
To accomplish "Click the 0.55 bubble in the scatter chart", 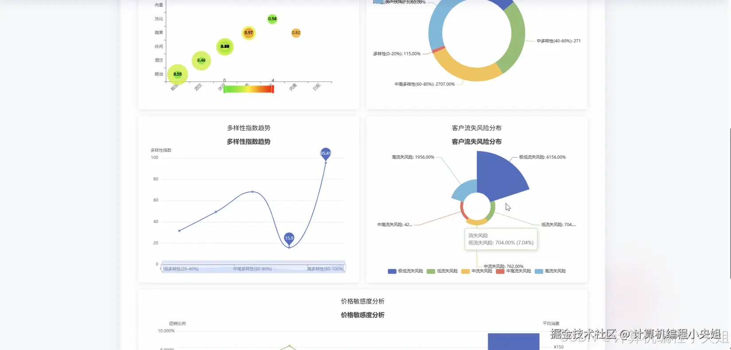I will (178, 74).
